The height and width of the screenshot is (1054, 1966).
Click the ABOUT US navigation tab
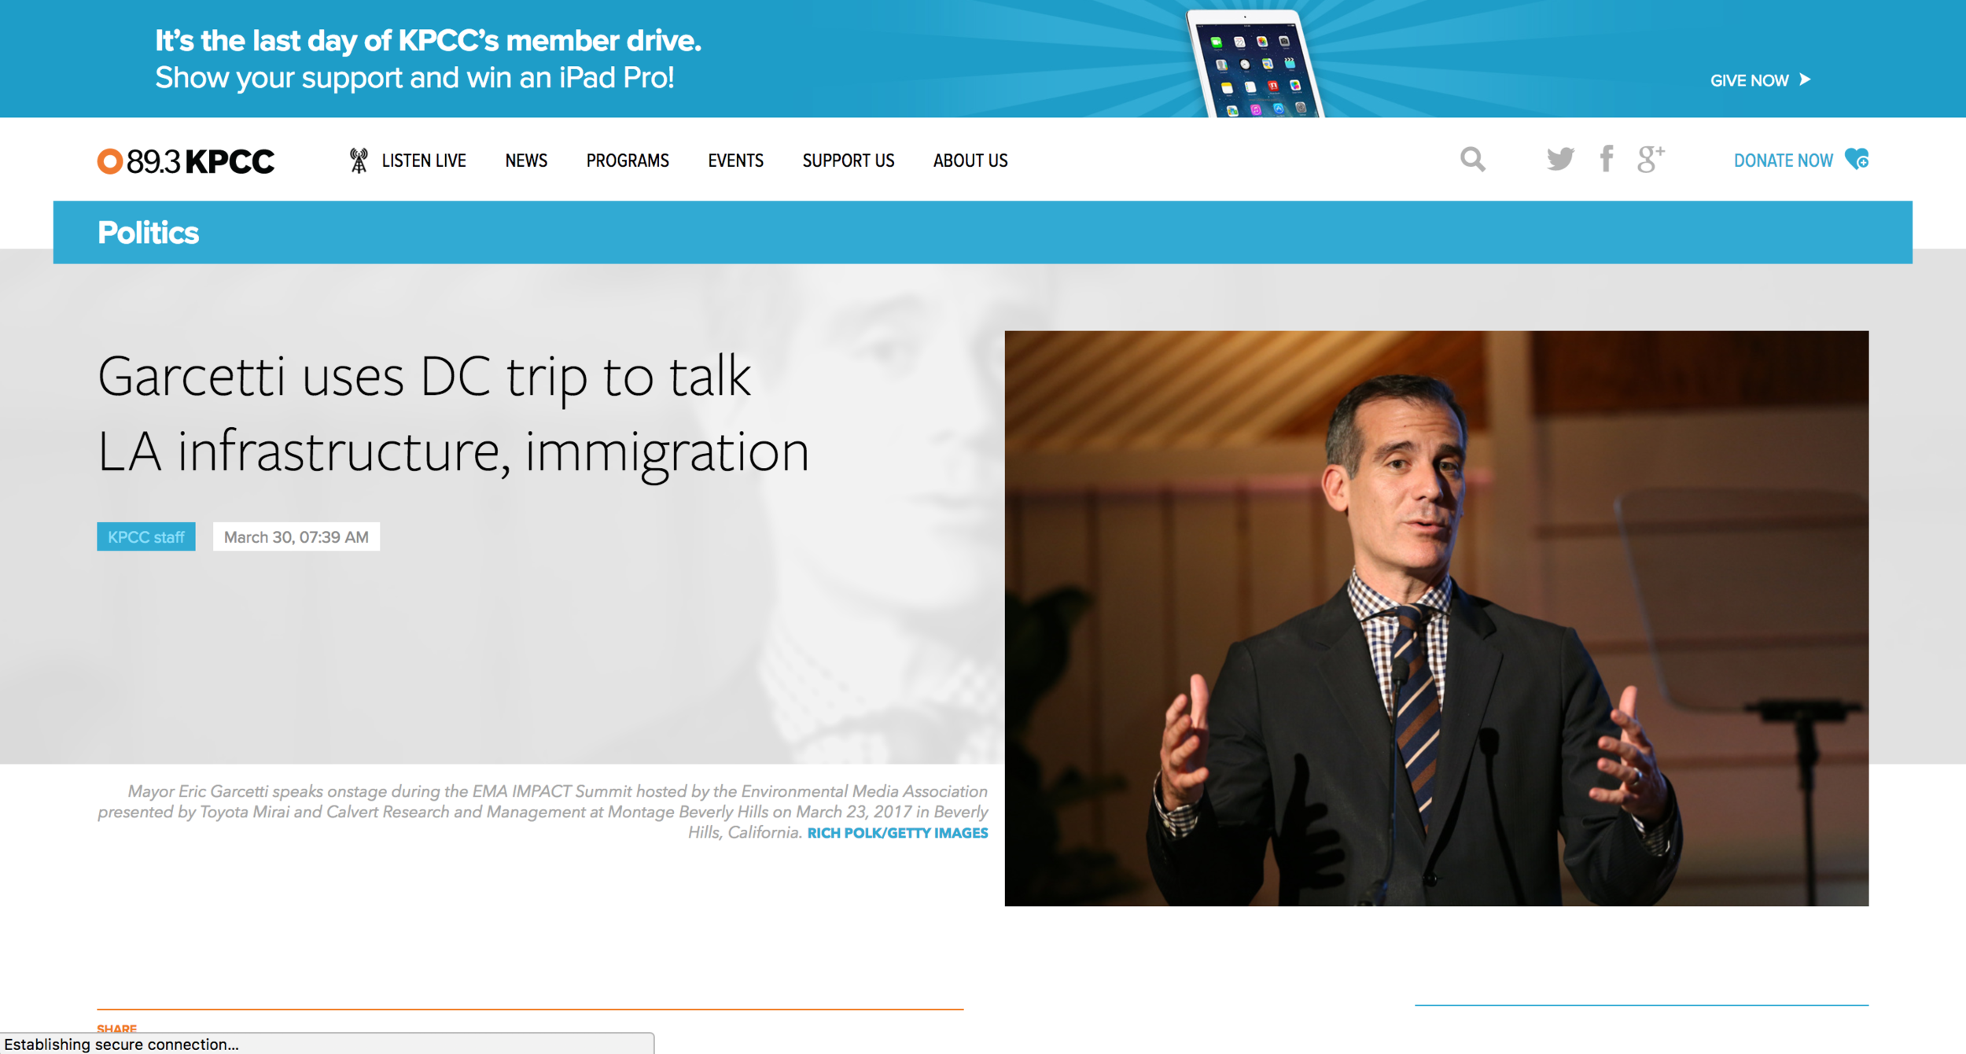pos(969,160)
